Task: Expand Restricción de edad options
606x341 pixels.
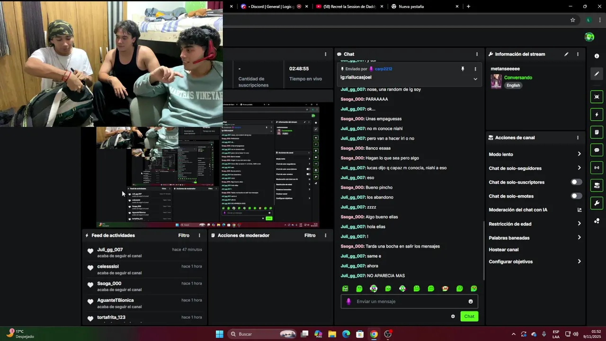Action: point(579,224)
